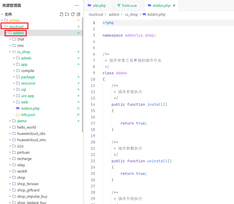Collapse all folders in explorer

click(x=78, y=14)
